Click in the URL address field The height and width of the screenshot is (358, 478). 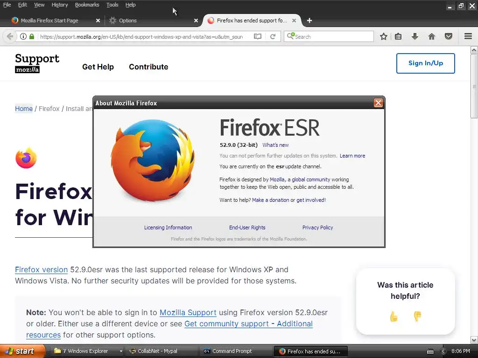pos(142,36)
